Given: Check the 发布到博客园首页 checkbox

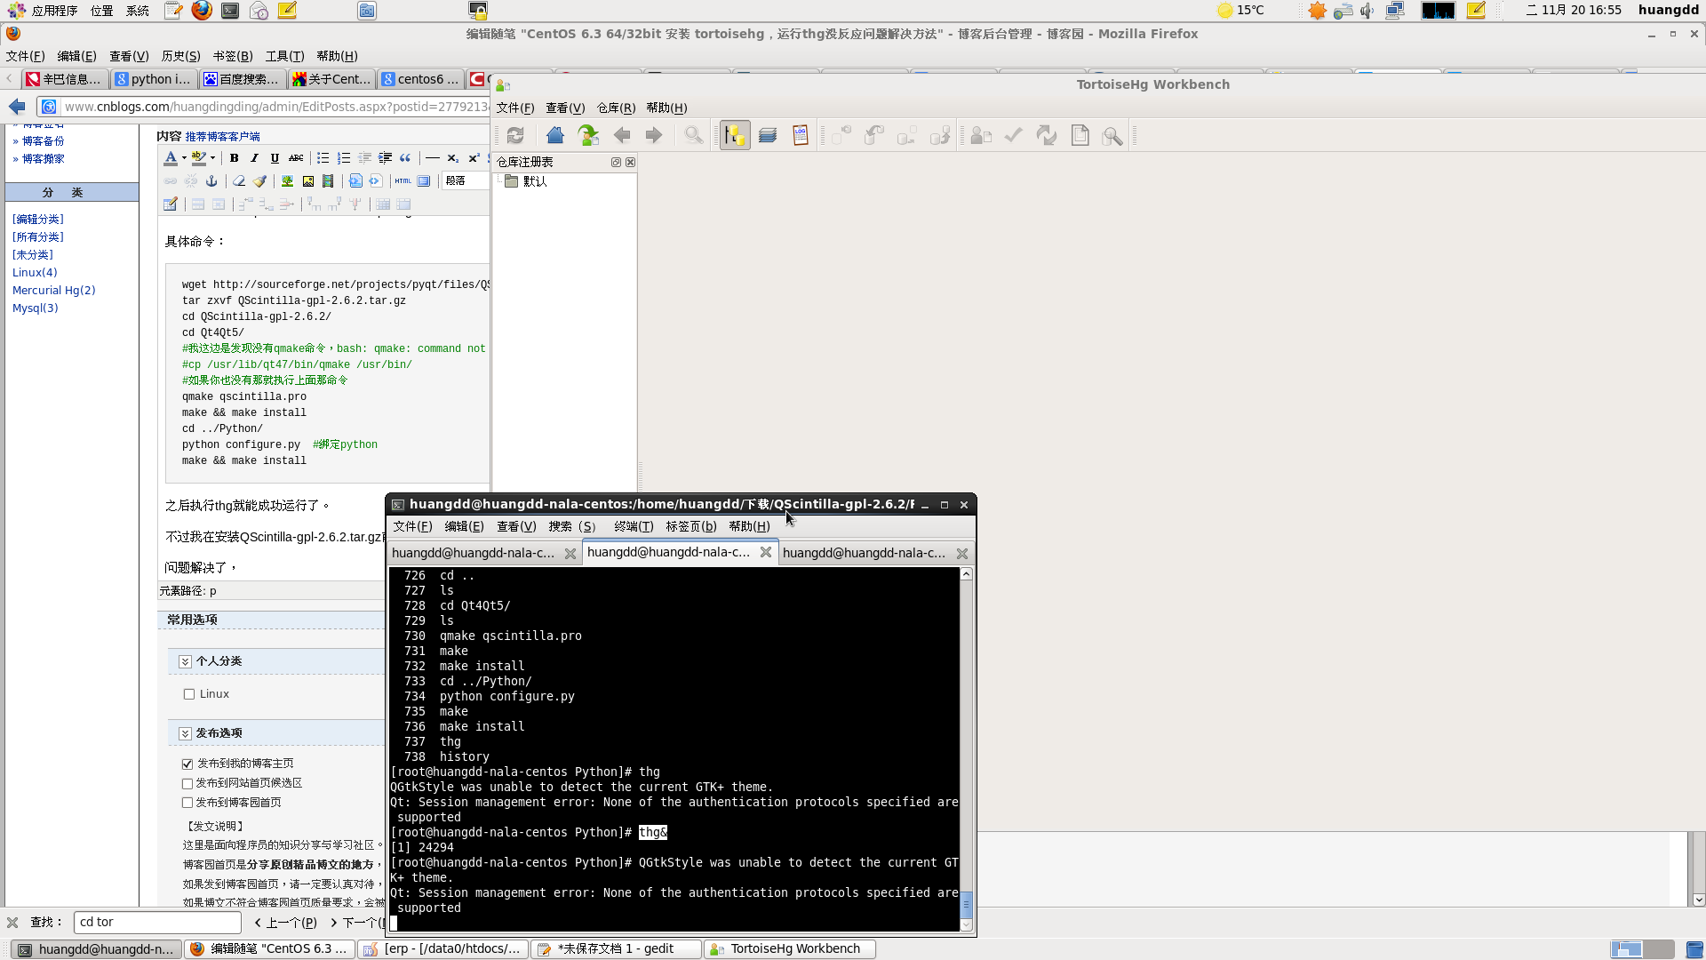Looking at the screenshot, I should click(x=187, y=803).
